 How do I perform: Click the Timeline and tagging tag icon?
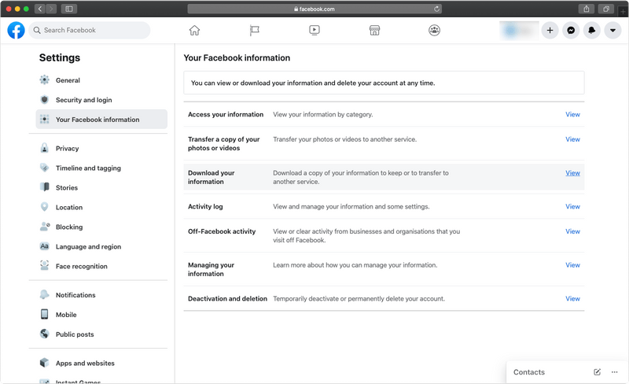[45, 168]
